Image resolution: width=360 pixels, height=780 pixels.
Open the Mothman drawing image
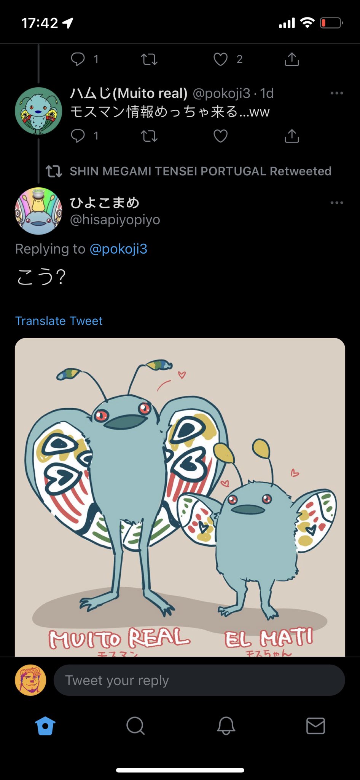[180, 495]
